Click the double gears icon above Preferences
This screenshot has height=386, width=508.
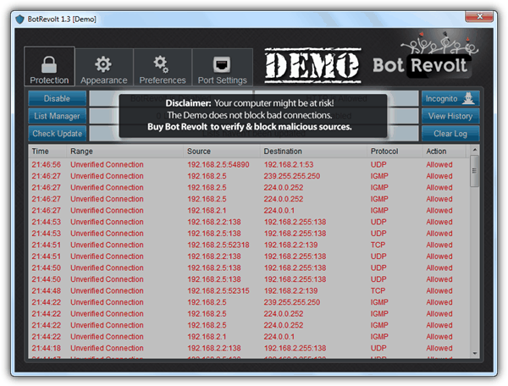click(x=161, y=64)
